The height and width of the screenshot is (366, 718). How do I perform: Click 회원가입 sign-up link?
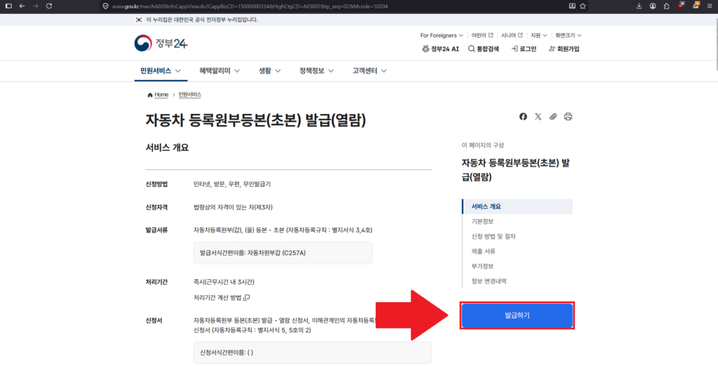click(564, 49)
